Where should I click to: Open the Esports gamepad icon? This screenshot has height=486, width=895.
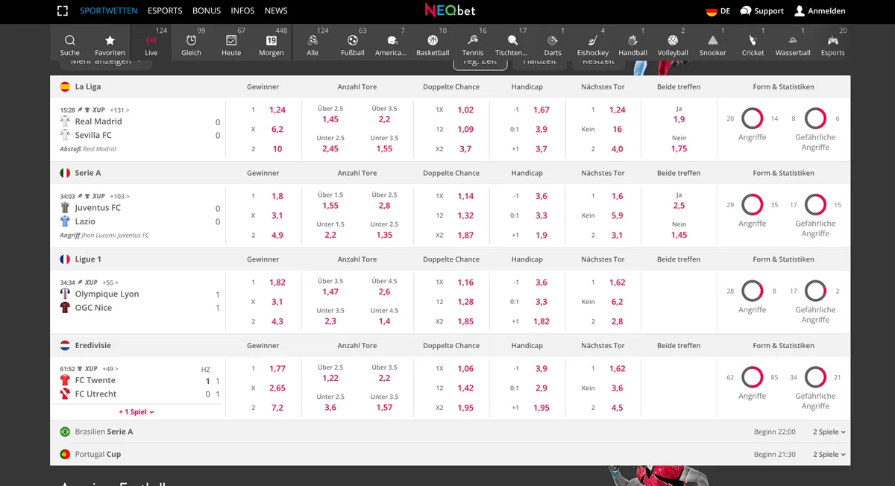pyautogui.click(x=833, y=41)
